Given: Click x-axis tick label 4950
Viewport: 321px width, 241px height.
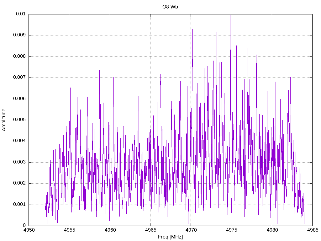Looking at the screenshot, I should click(29, 230).
